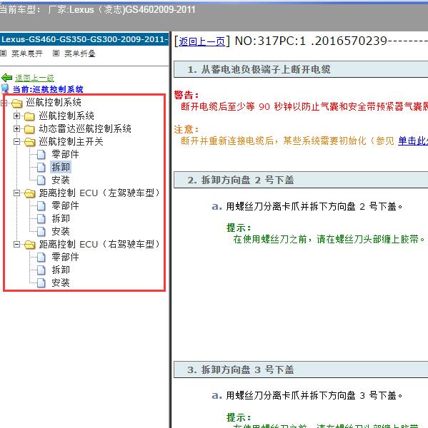428x428 pixels.
Task: Collapse 距离控制 ECU（左驾驶车型） node
Action: [x=16, y=193]
